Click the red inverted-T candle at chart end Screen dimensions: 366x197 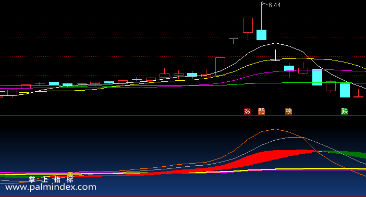pyautogui.click(x=358, y=93)
